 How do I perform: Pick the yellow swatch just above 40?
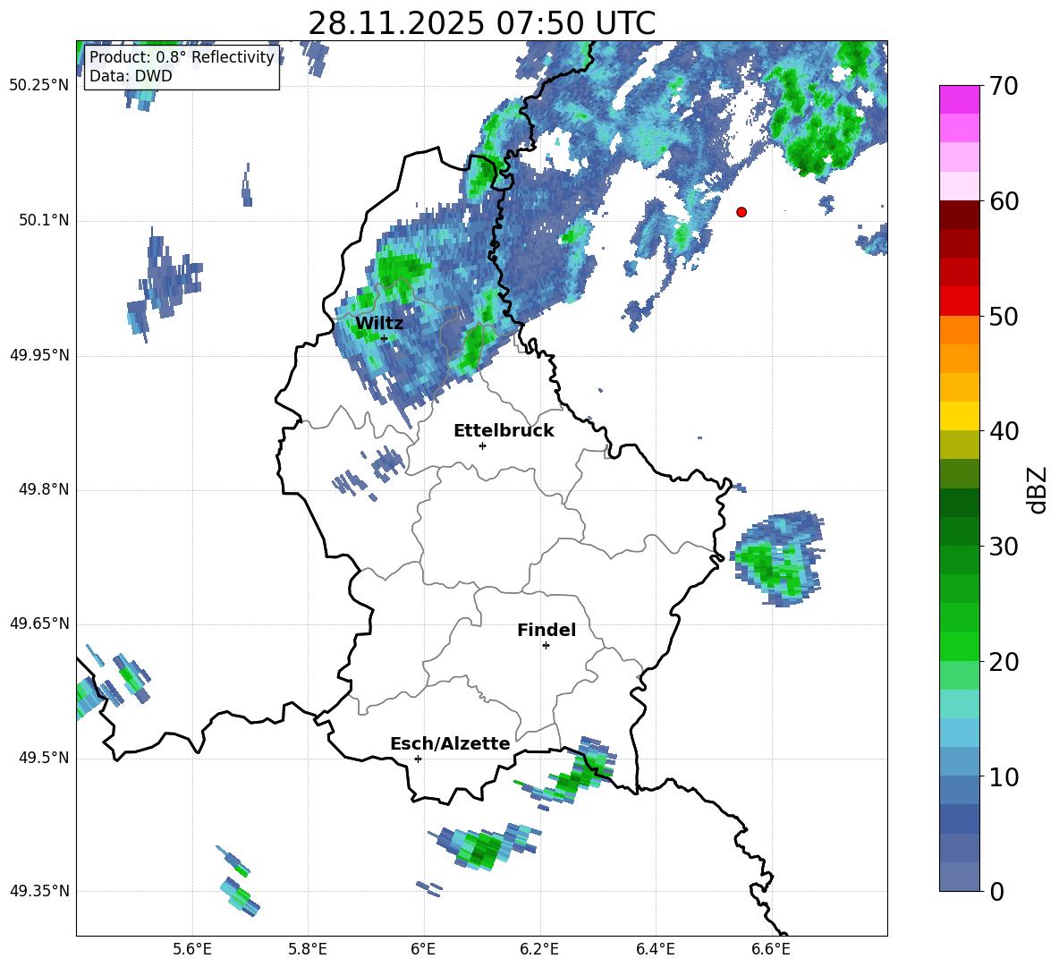pyautogui.click(x=959, y=416)
